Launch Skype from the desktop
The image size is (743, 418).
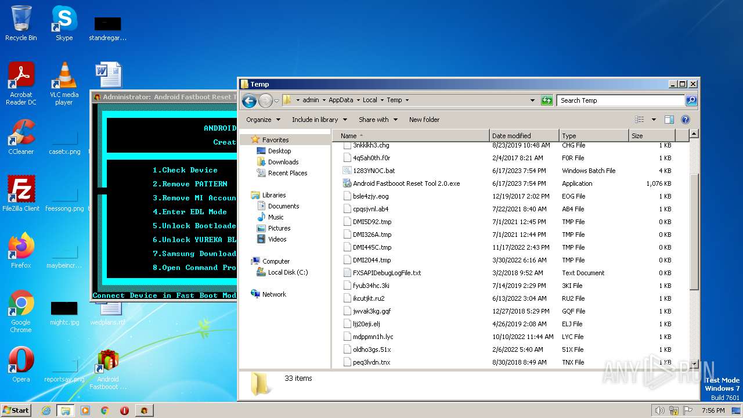pyautogui.click(x=64, y=23)
